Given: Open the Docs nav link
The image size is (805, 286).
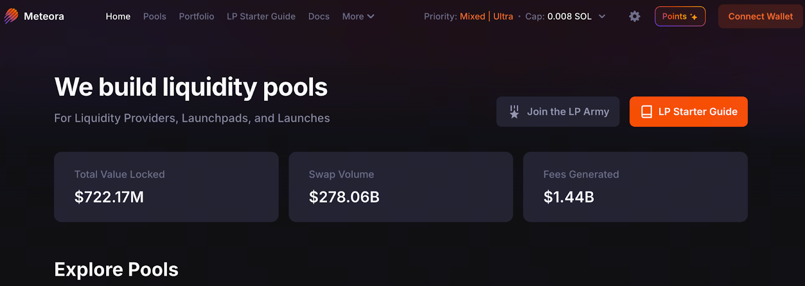Looking at the screenshot, I should [x=319, y=17].
